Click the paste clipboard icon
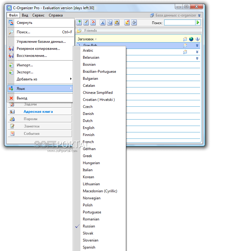Screen dimensions: 229x251 (117, 23)
